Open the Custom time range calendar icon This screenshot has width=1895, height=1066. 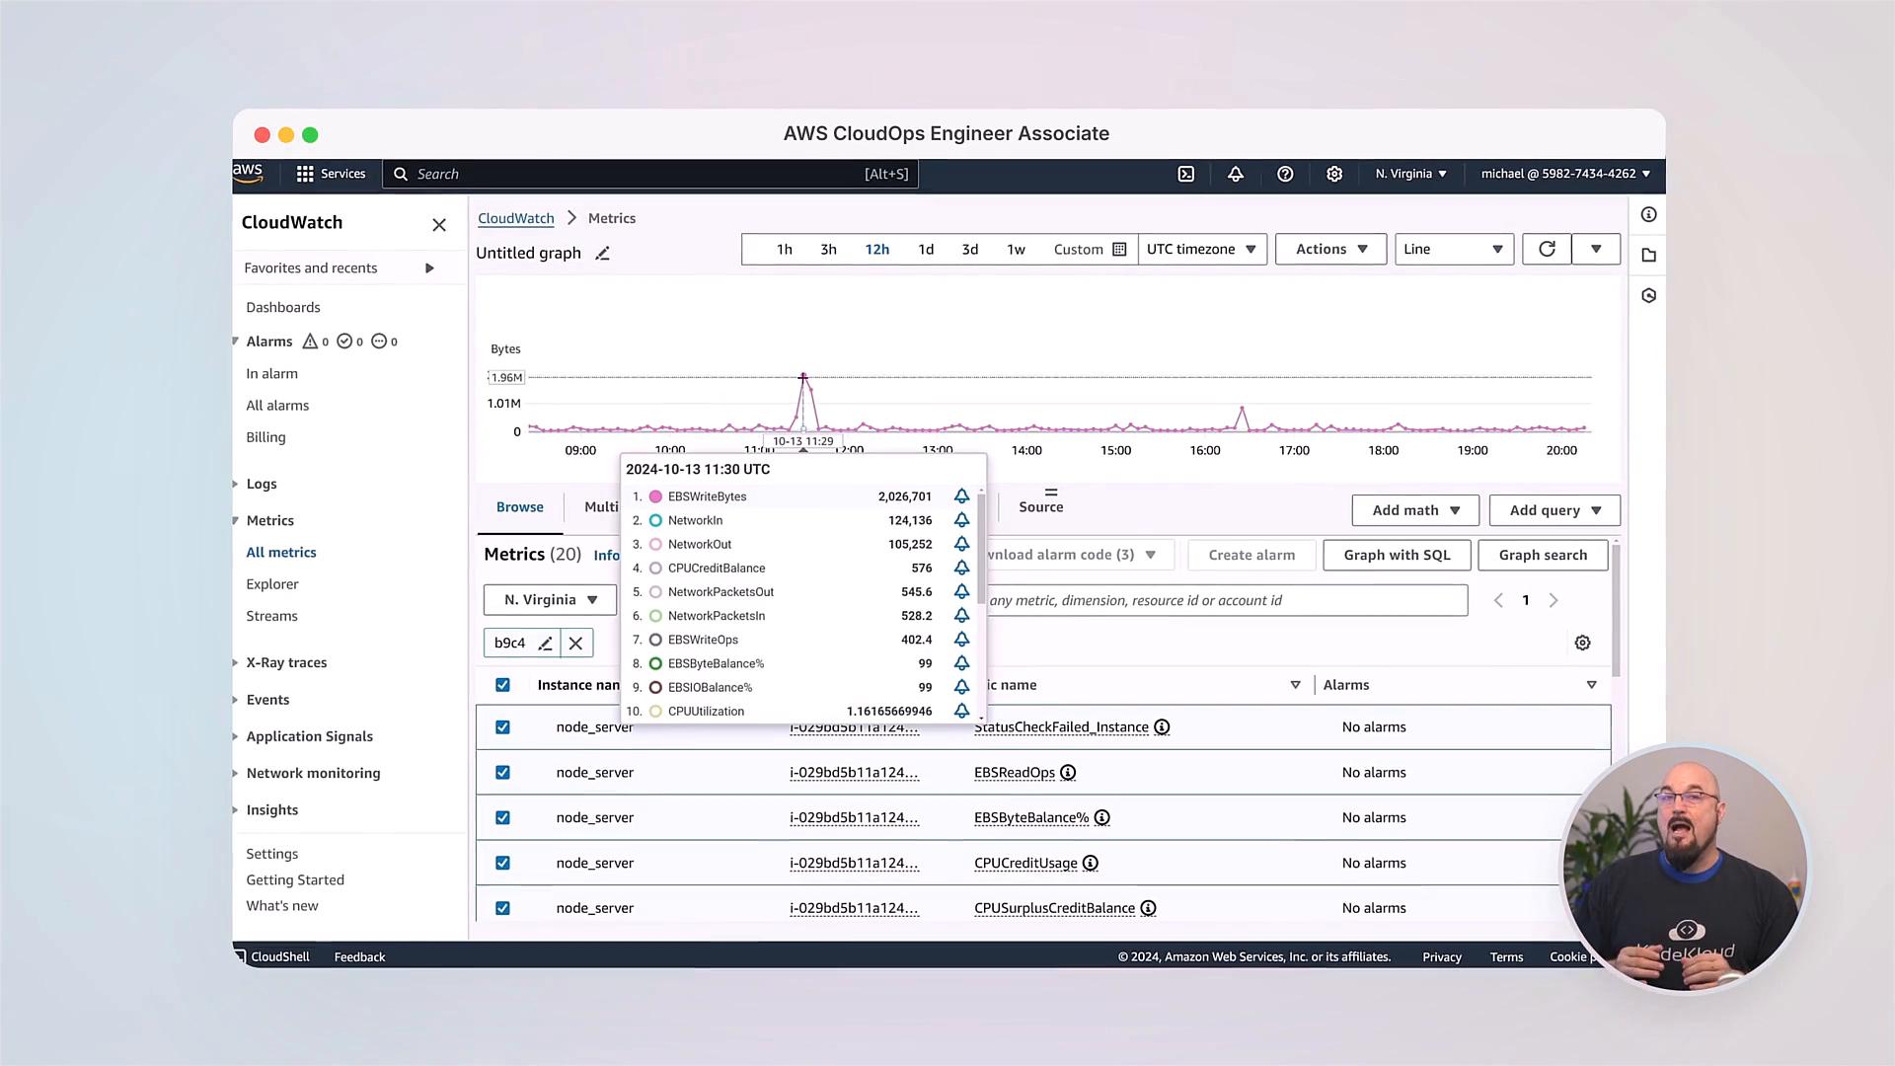[1119, 250]
